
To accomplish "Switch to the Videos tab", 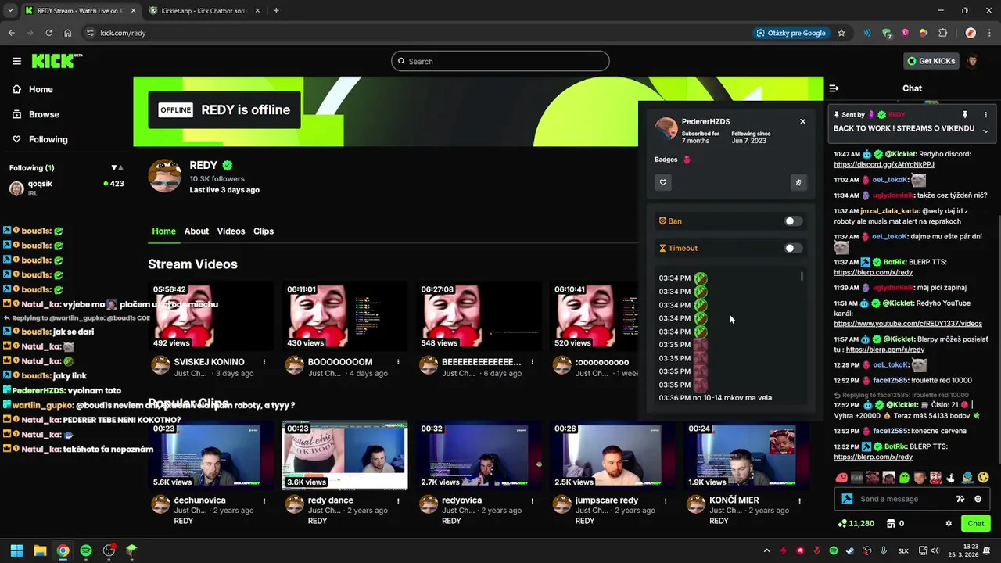I will click(x=231, y=231).
